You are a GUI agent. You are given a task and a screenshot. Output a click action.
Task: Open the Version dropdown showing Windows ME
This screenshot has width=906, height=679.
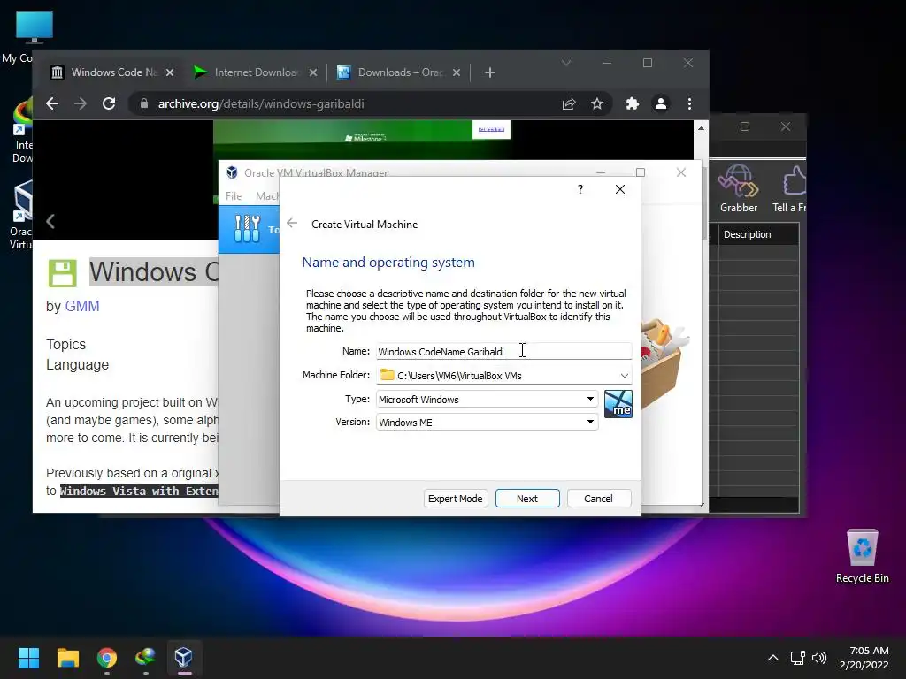(487, 422)
